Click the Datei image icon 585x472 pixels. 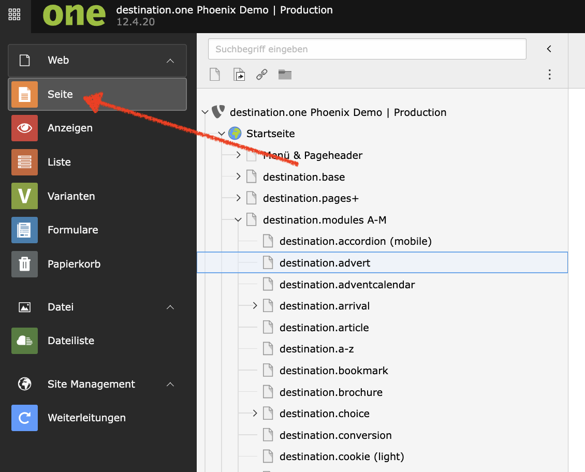click(25, 307)
